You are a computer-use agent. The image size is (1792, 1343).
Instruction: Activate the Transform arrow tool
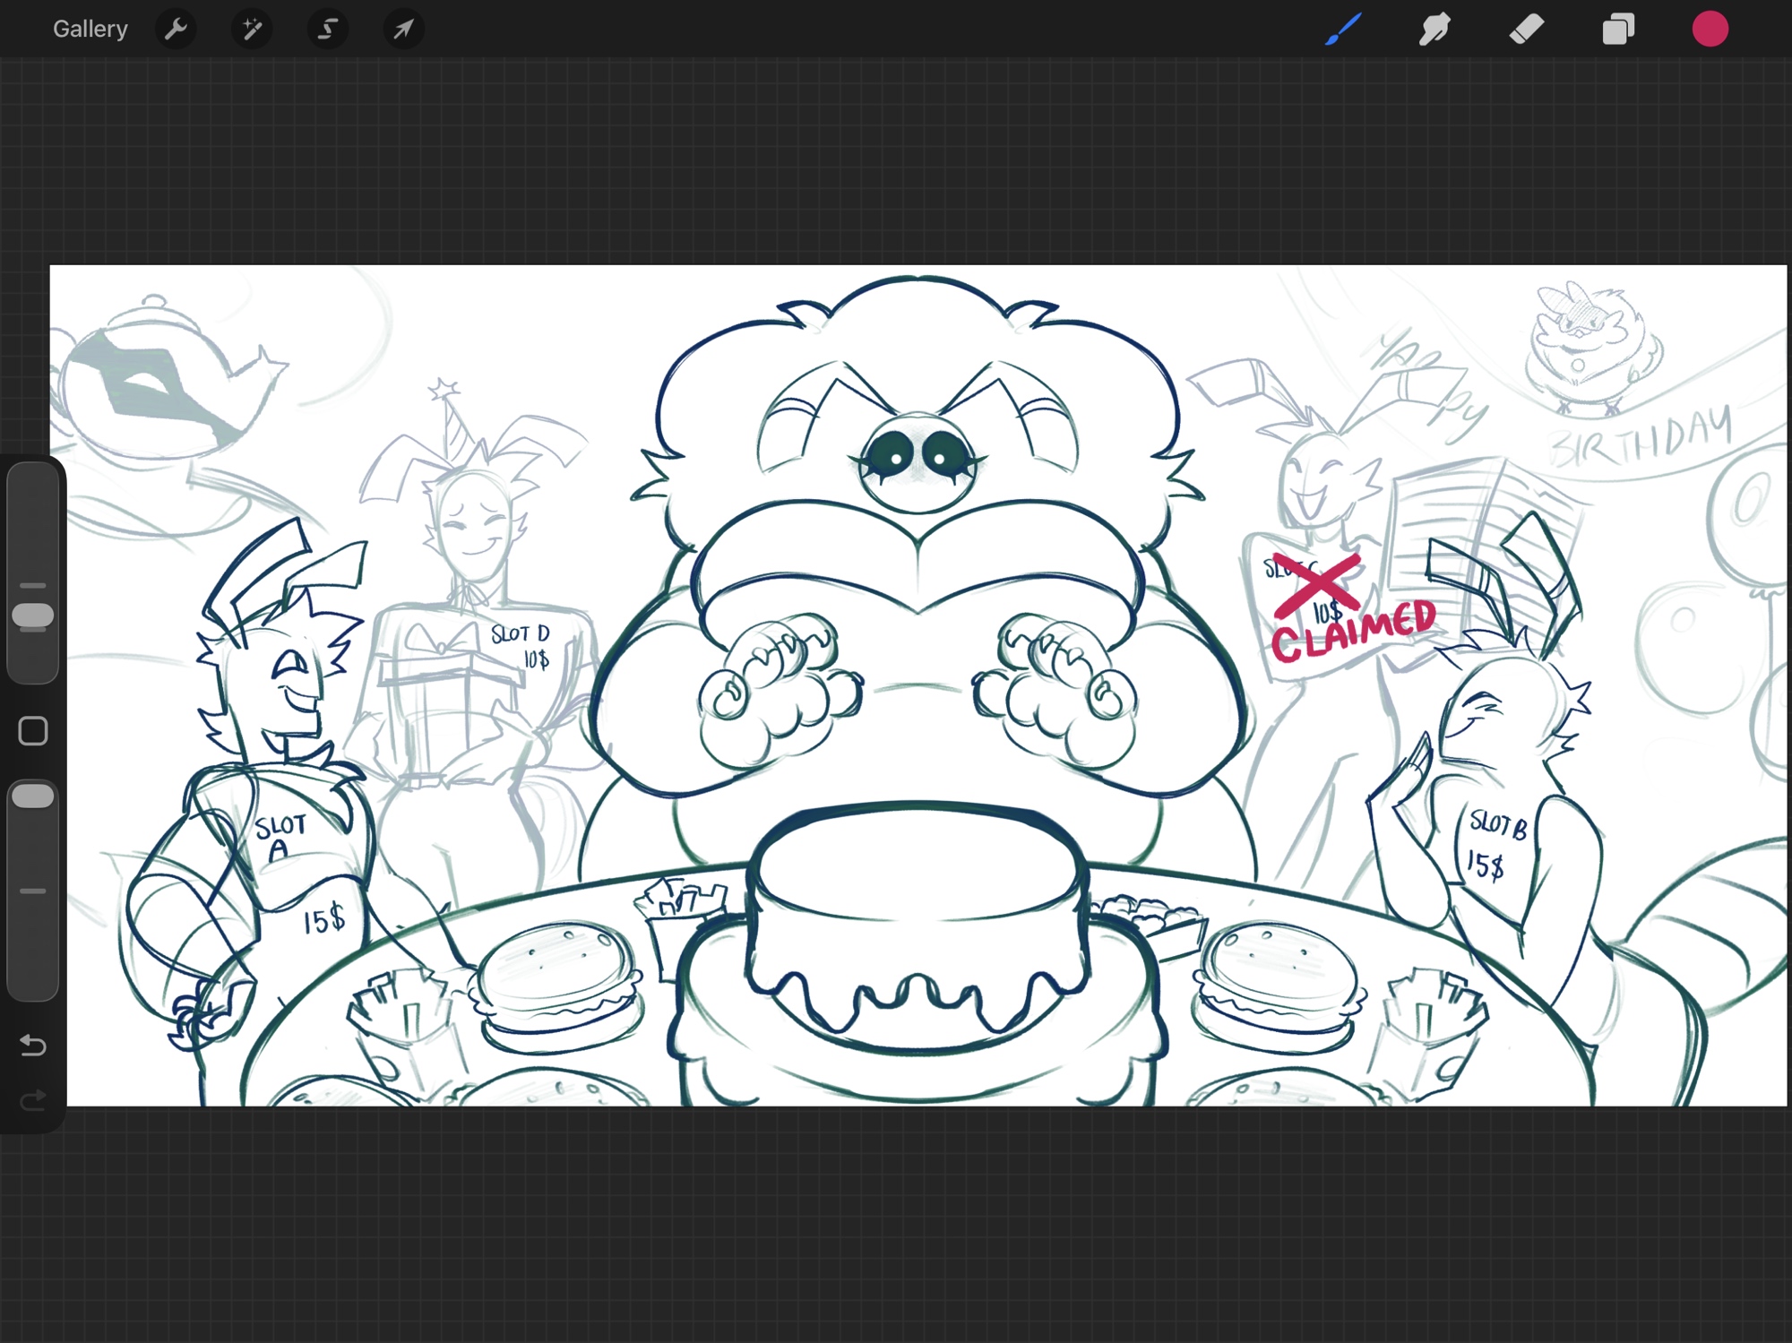click(x=404, y=30)
